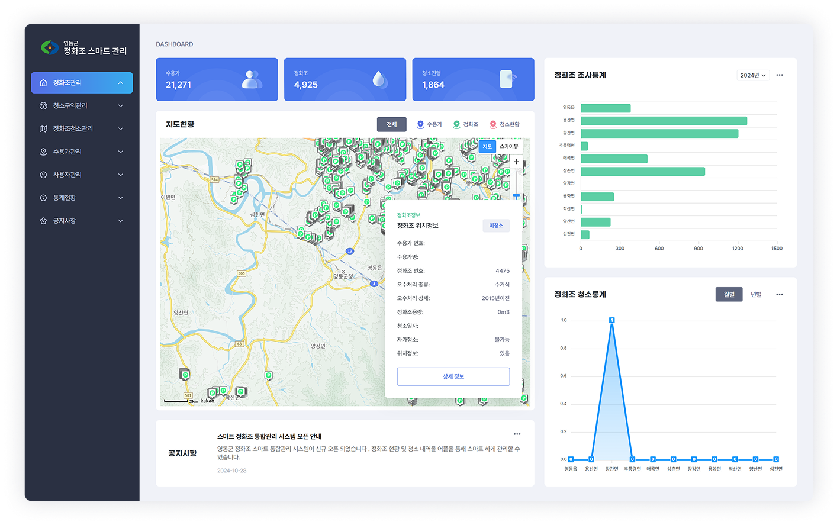Show only 수용가 markers on map
Viewport: 837px width, 525px height.
[429, 124]
